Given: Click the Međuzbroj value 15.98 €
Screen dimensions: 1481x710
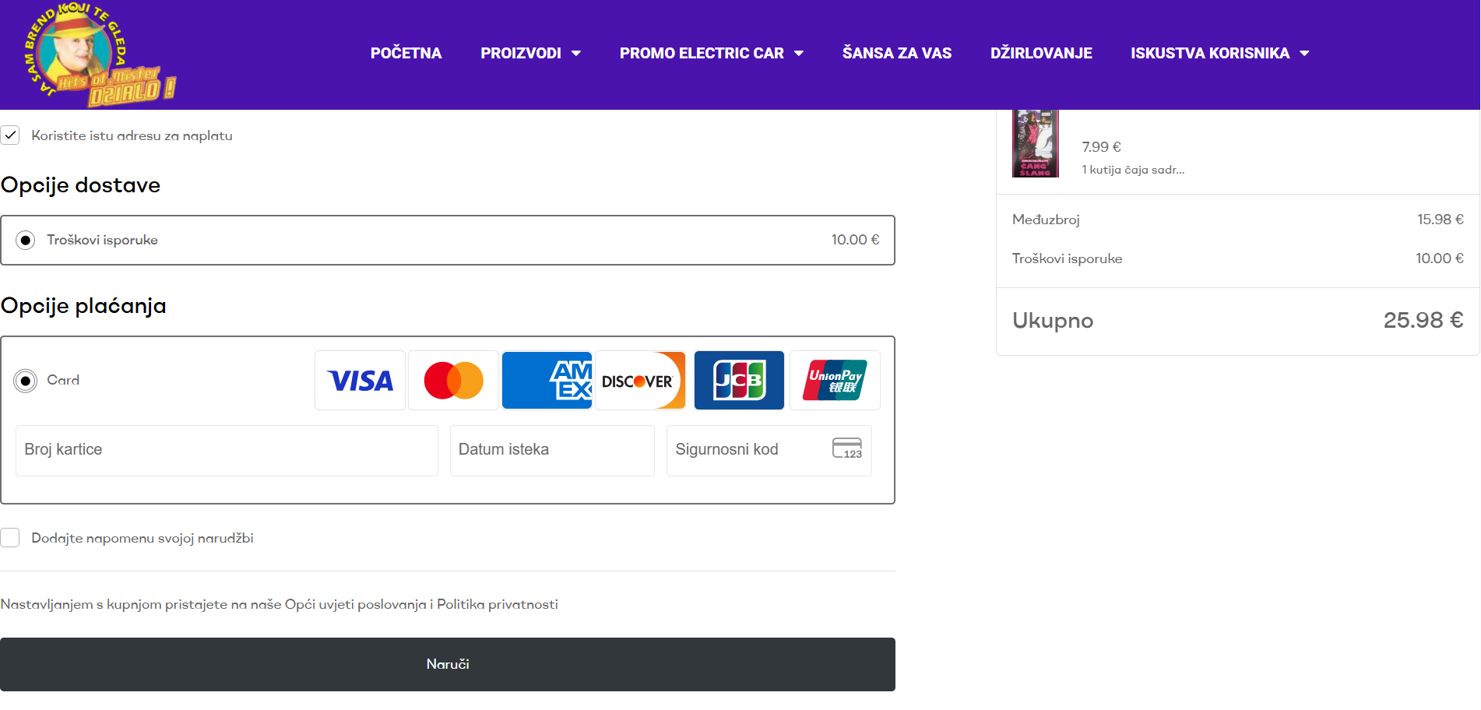Looking at the screenshot, I should pos(1440,220).
